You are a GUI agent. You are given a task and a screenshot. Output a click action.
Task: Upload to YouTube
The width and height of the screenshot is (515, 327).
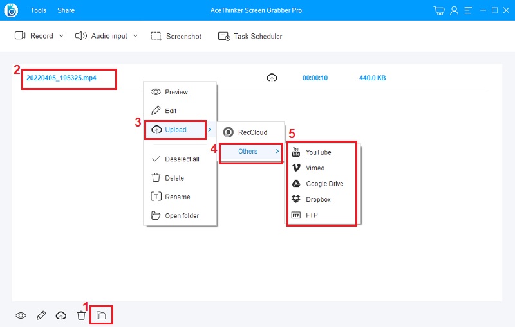point(322,152)
